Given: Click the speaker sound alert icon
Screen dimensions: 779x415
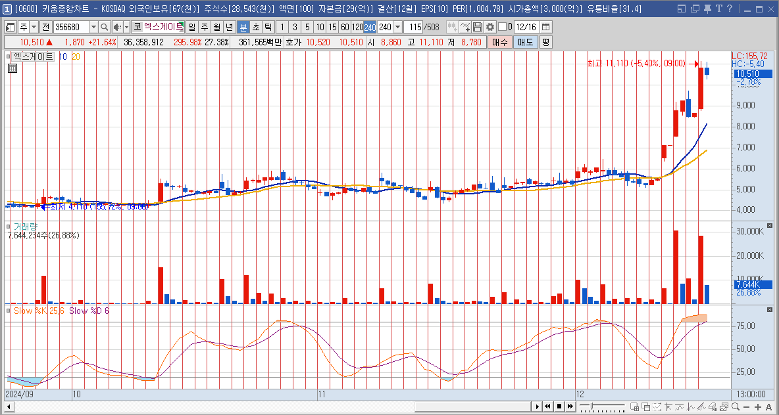Looking at the screenshot, I should (x=117, y=27).
